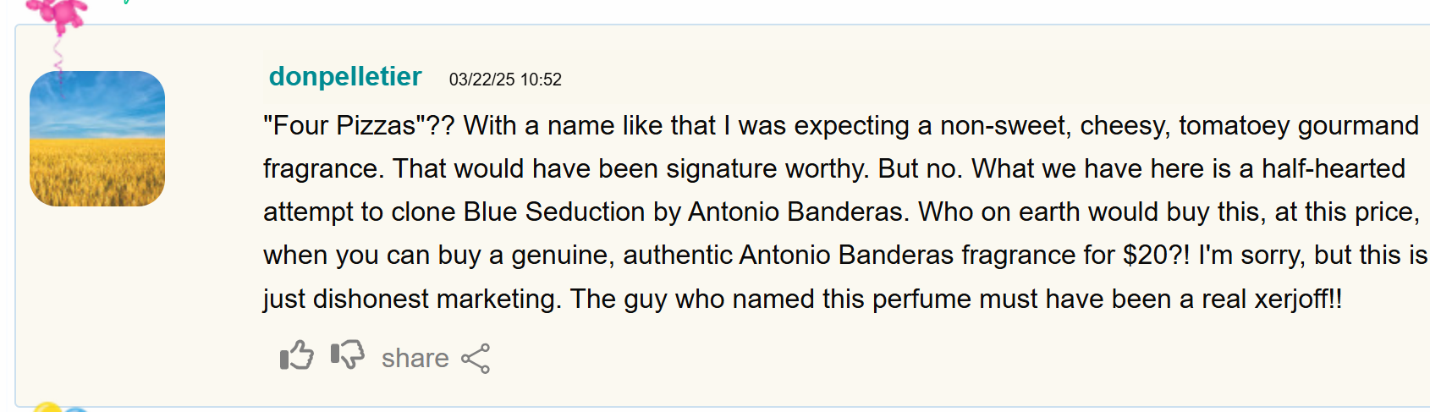Image resolution: width=1430 pixels, height=412 pixels.
Task: Click the share network icon
Action: [476, 359]
